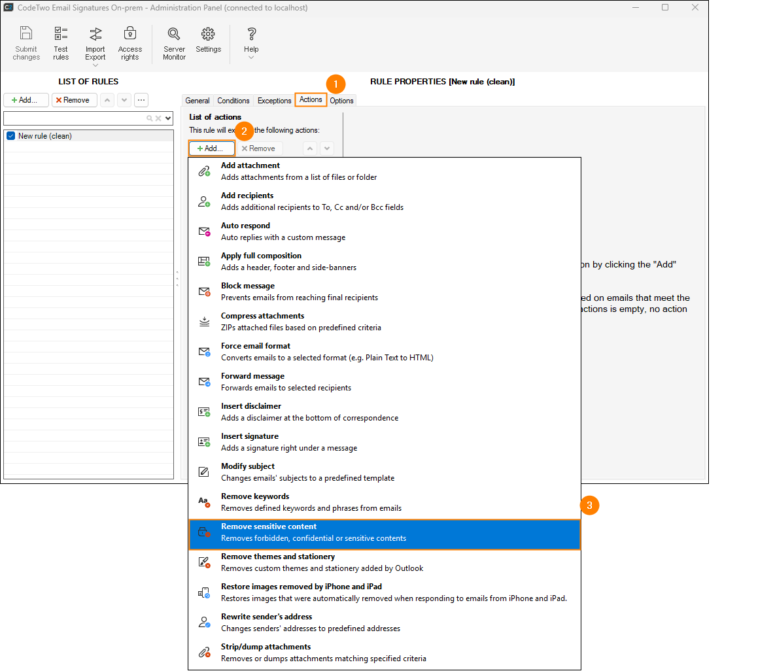Click the Remove button in List of Rules
The height and width of the screenshot is (671, 773).
coord(73,100)
